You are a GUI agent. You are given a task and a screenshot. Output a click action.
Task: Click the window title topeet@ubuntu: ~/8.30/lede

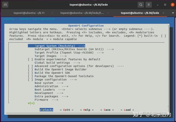pyautogui.click(x=89, y=5)
